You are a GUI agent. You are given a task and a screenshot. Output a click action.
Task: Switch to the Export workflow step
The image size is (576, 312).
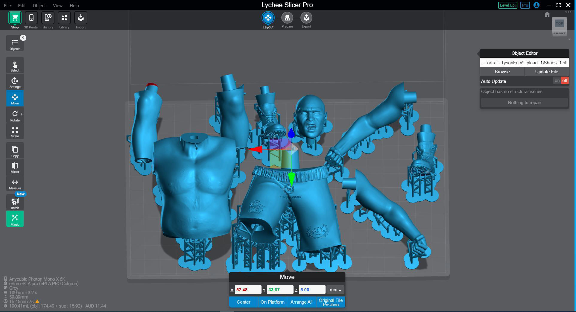[306, 18]
